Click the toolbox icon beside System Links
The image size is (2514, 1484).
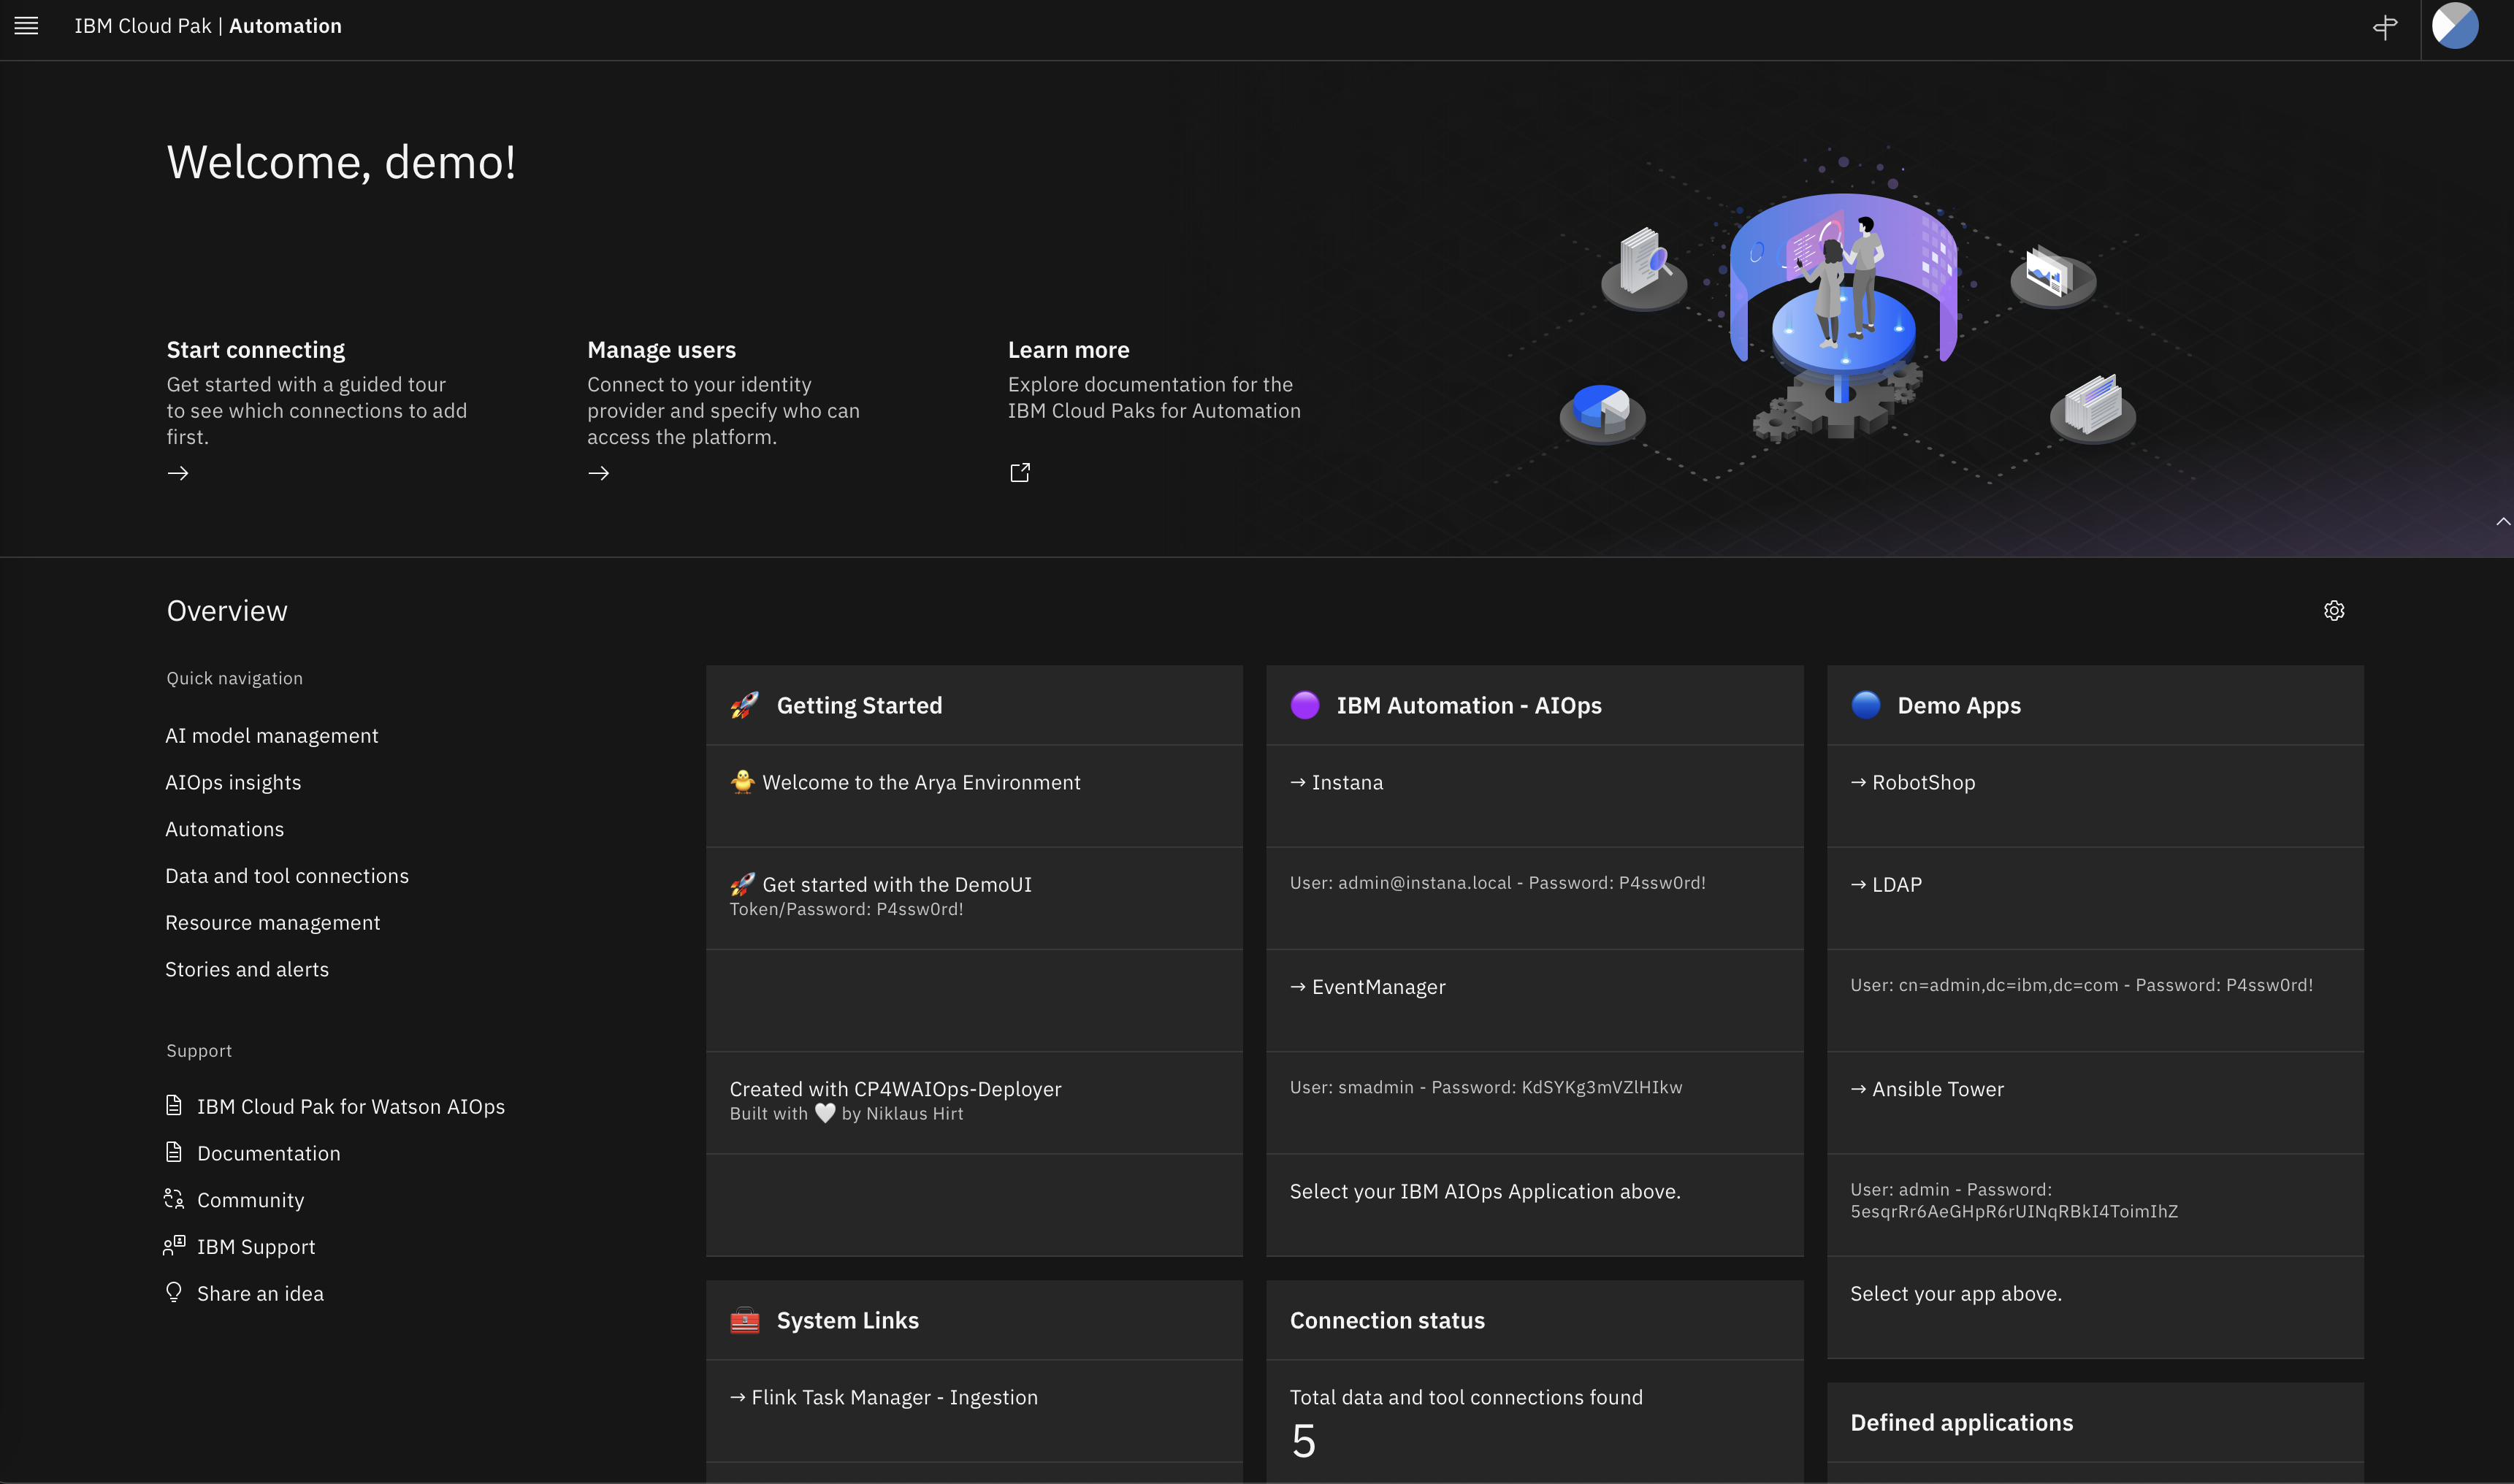(745, 1321)
